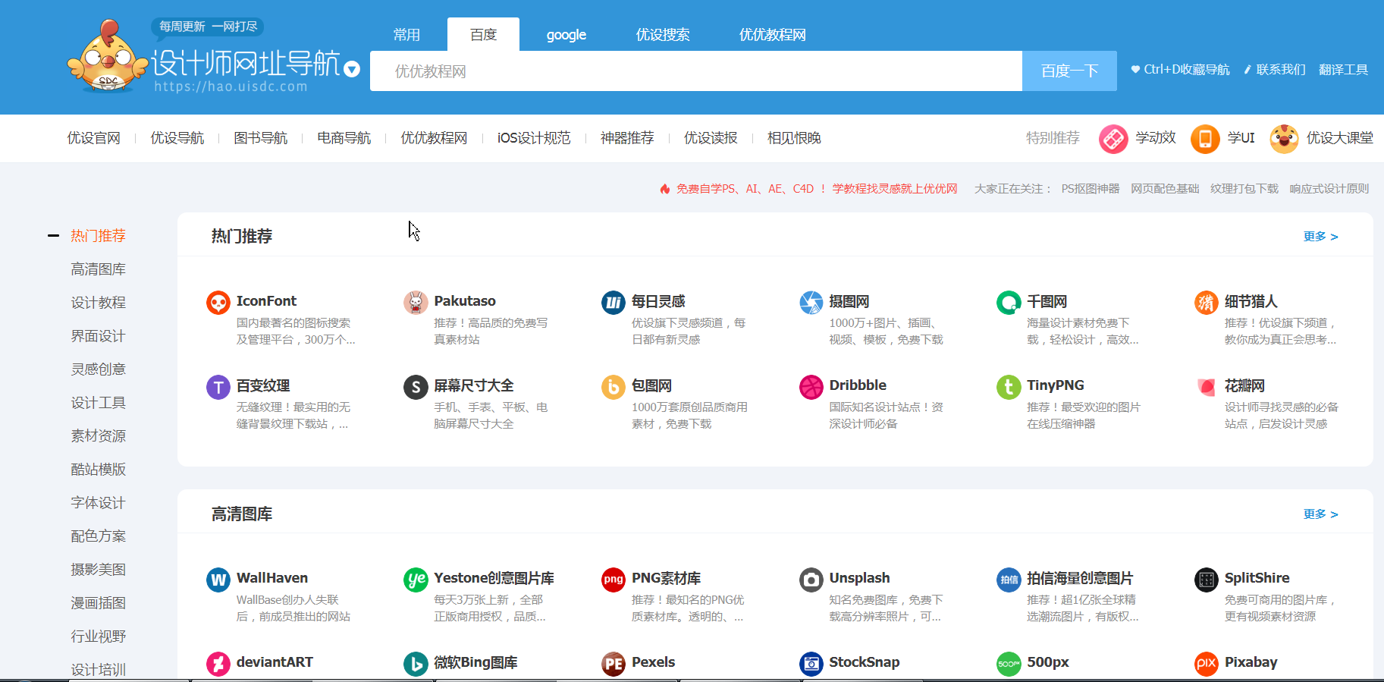Open the Unsplash camera icon
The width and height of the screenshot is (1384, 682).
click(811, 580)
